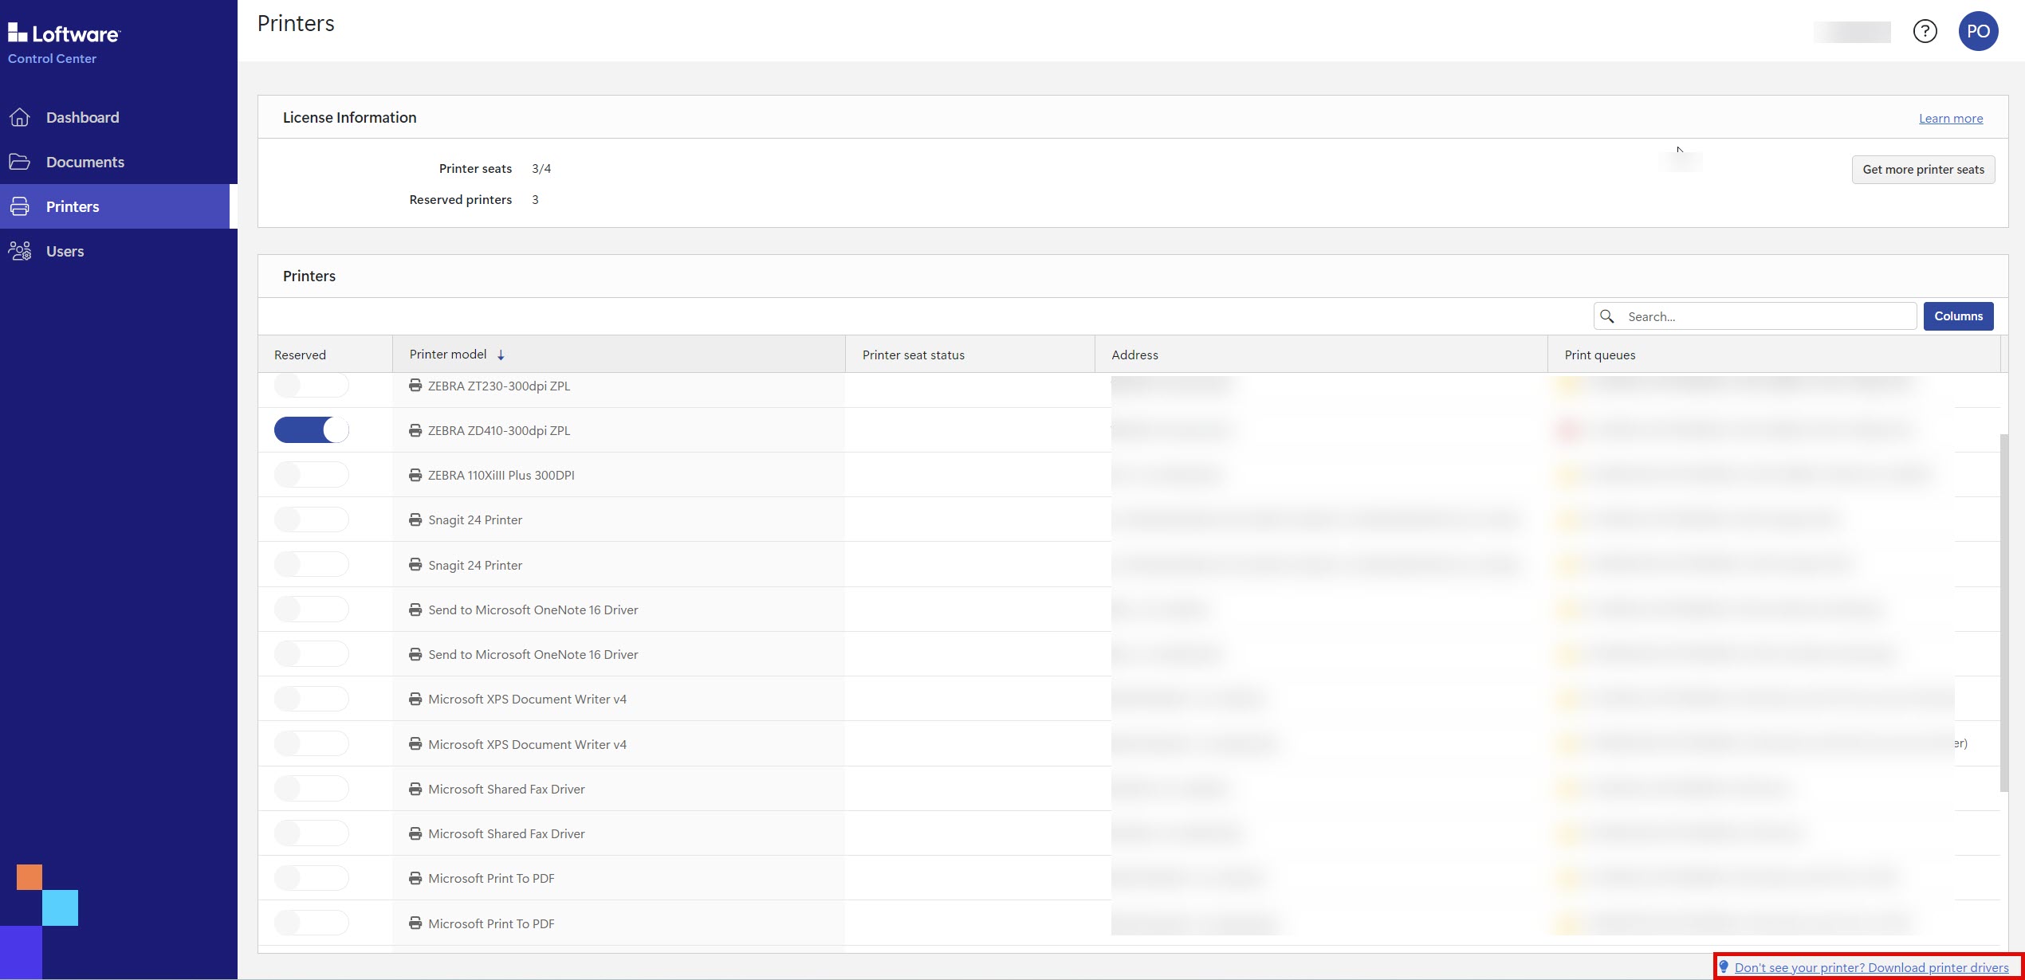Click the Printers sidebar printer icon
The image size is (2025, 980).
(x=19, y=206)
